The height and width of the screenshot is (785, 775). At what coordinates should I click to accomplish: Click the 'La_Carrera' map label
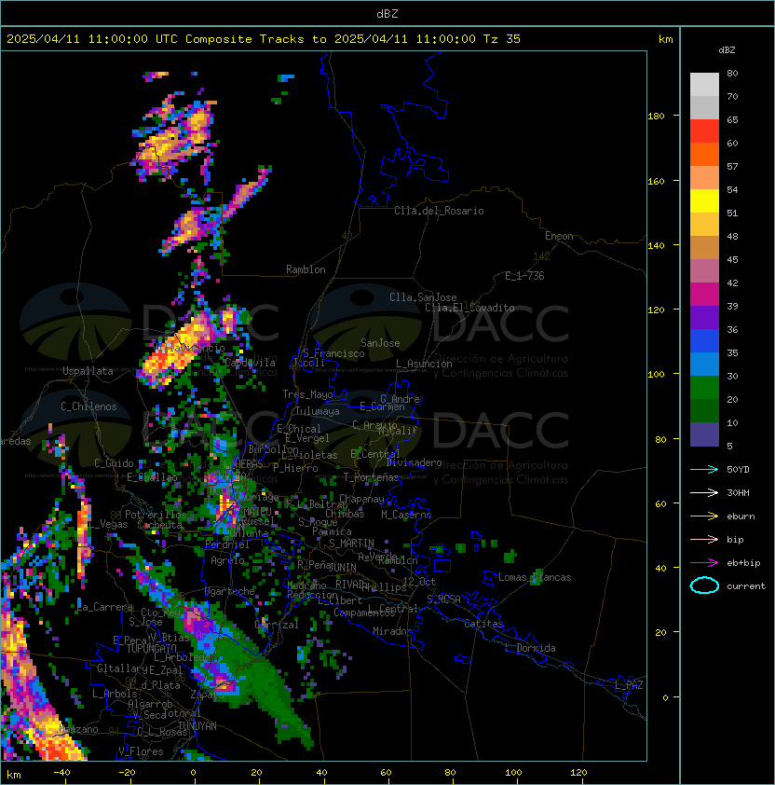[105, 607]
